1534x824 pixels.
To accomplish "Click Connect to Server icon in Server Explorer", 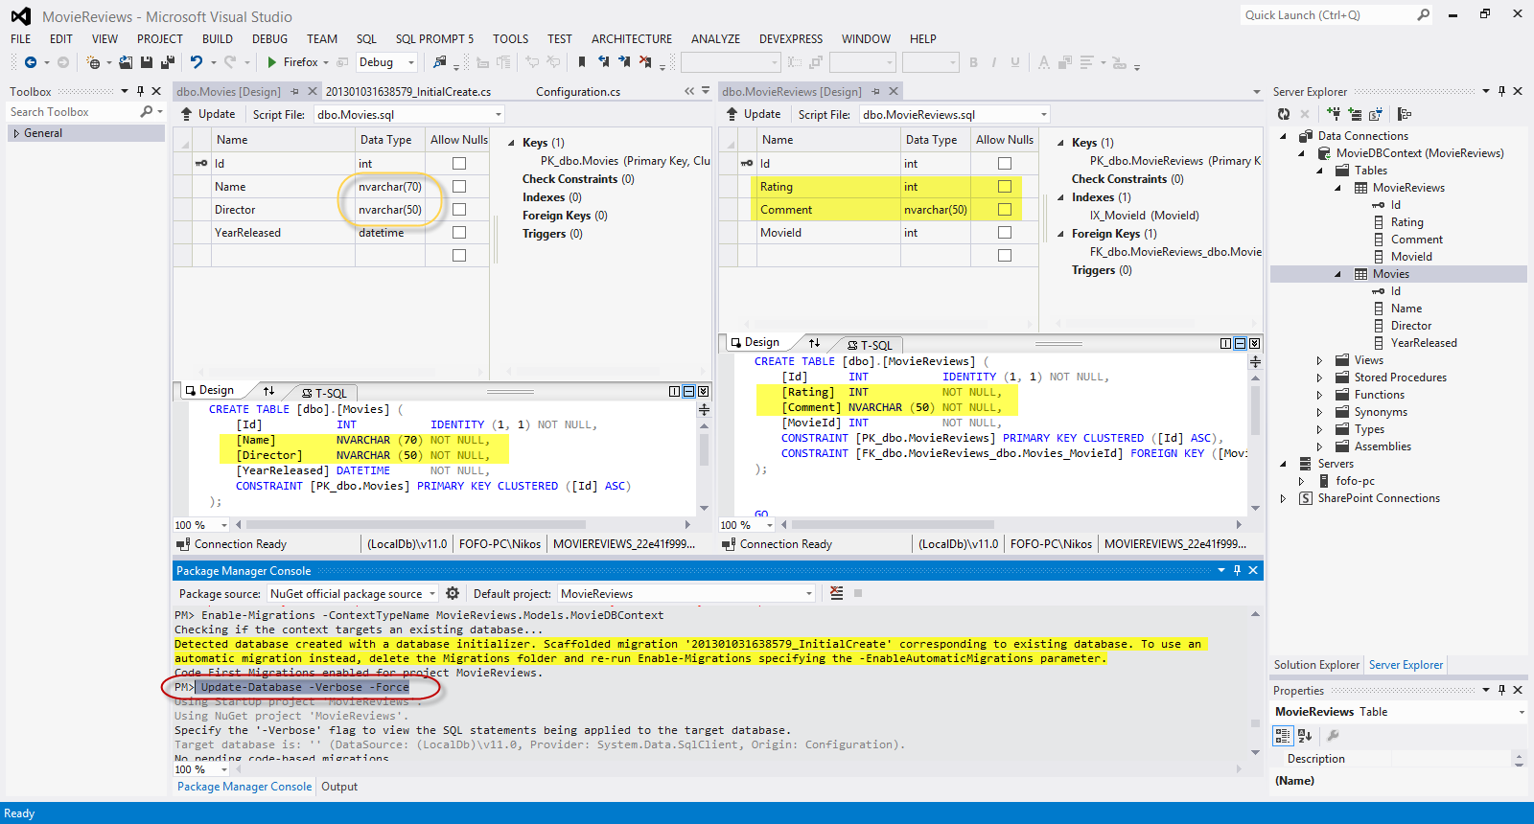I will click(x=1355, y=114).
